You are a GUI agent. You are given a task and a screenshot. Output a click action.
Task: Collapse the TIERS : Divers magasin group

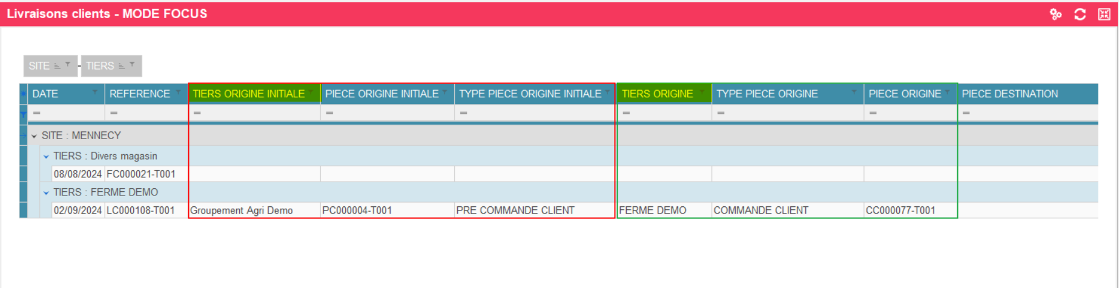(46, 157)
